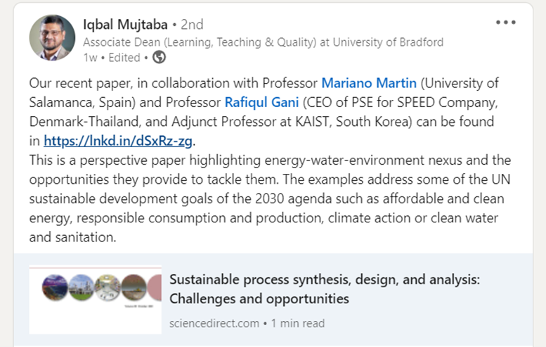This screenshot has height=347, width=546.
Task: Click the pink circle in article thumbnail
Action: 155,287
